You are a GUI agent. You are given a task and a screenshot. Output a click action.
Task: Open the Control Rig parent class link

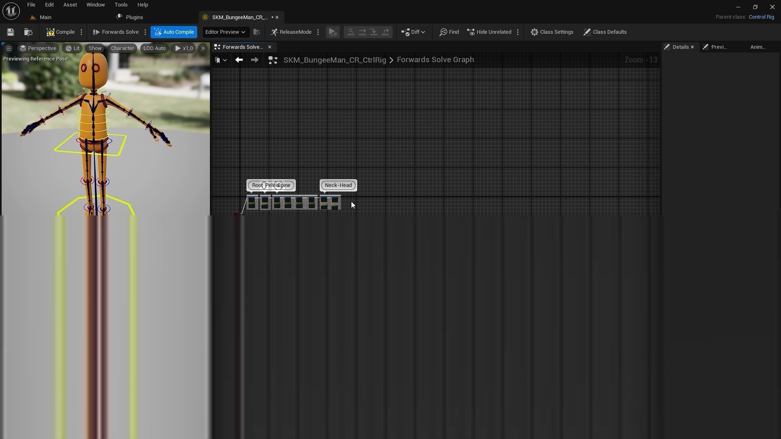(761, 17)
